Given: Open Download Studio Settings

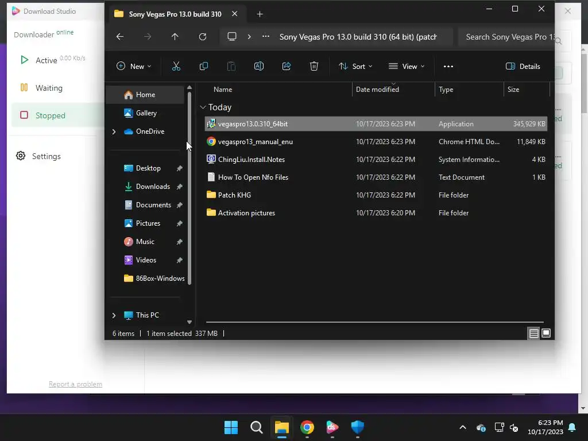Looking at the screenshot, I should click(38, 156).
